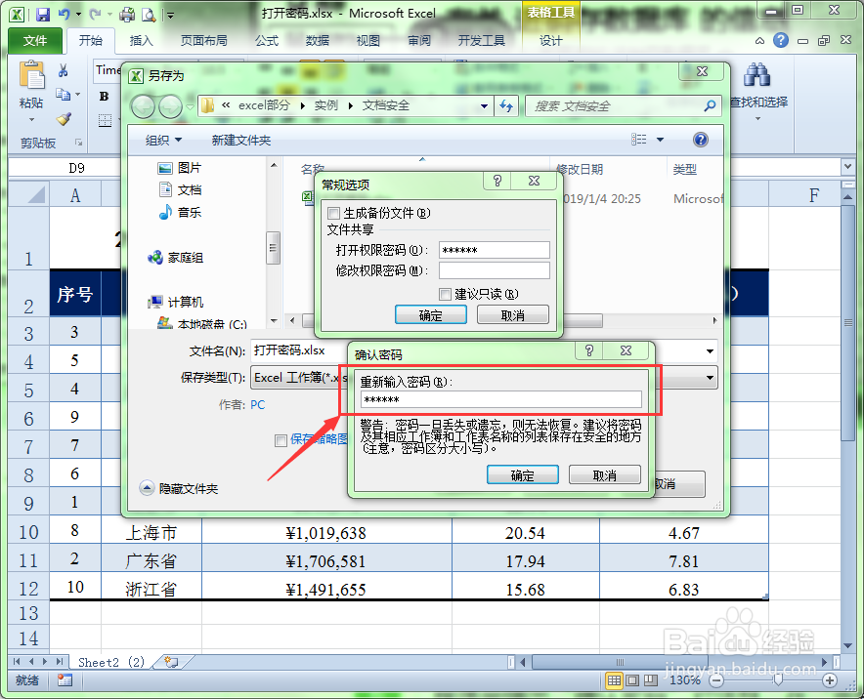Click the Undo icon in quick access toolbar
Screen dimensions: 864x699
65,15
